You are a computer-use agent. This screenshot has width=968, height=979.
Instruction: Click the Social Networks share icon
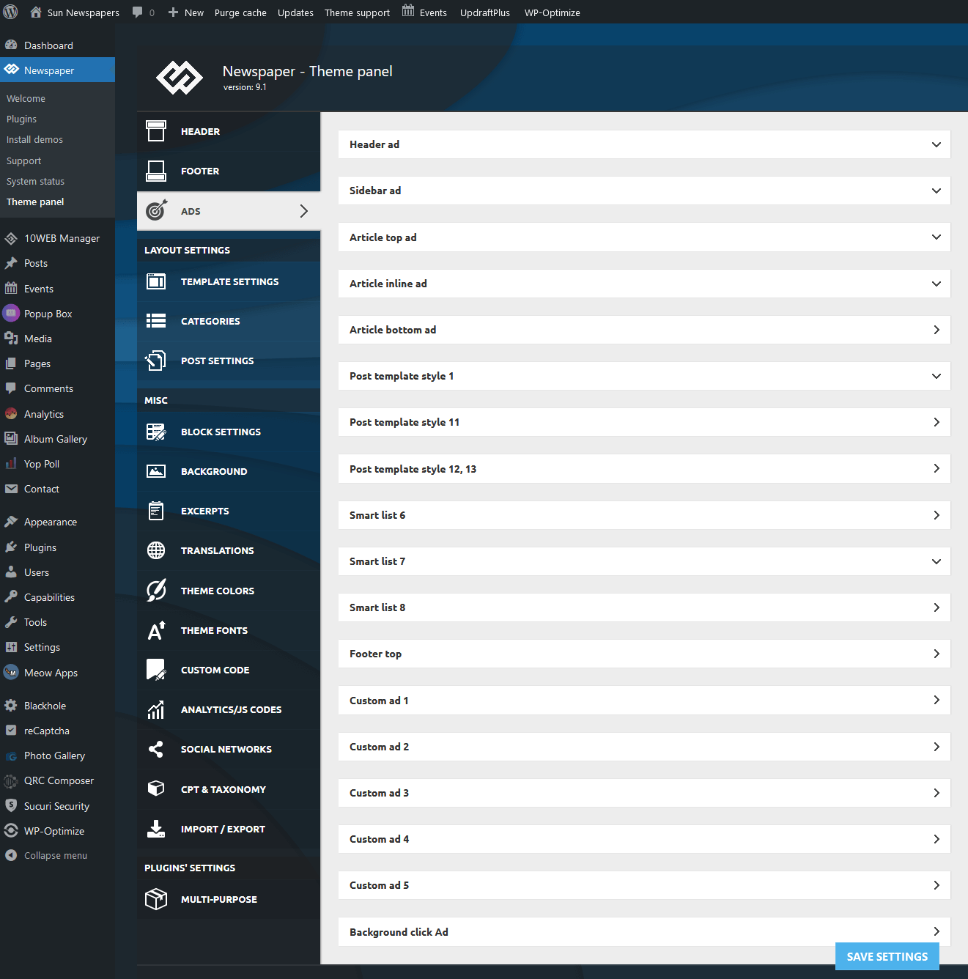point(156,749)
